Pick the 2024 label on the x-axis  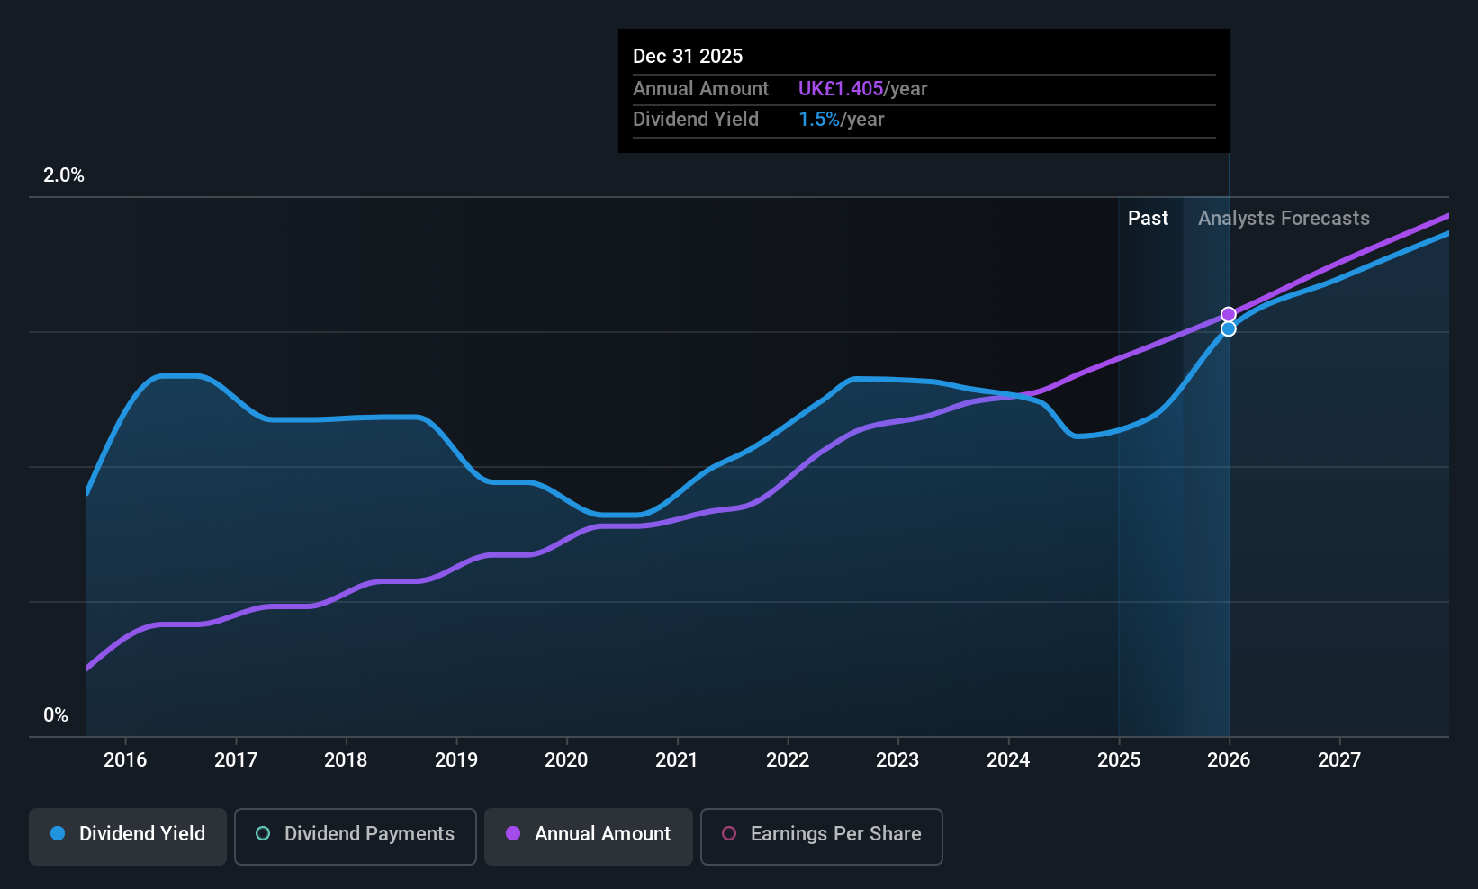pos(1008,760)
